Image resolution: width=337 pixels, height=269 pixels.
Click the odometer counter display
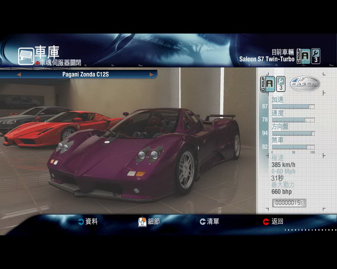click(x=289, y=203)
